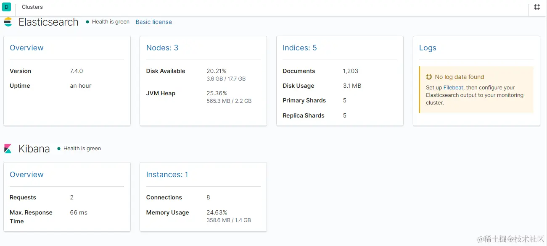Click the JVM Heap 25.36% value

(217, 93)
